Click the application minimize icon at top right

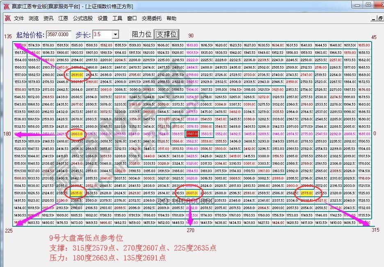click(357, 5)
